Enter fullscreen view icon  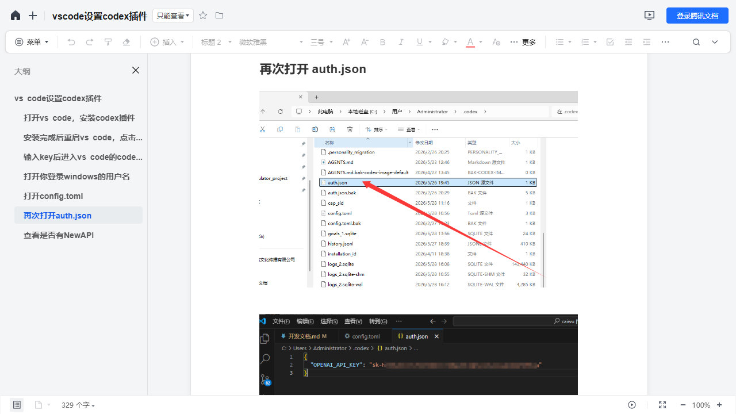(662, 405)
